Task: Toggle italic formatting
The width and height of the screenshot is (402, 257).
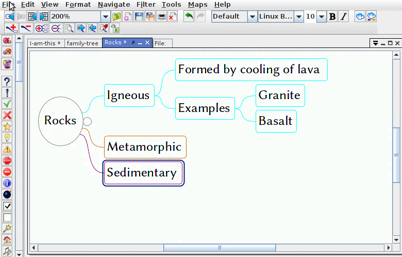Action: point(344,17)
